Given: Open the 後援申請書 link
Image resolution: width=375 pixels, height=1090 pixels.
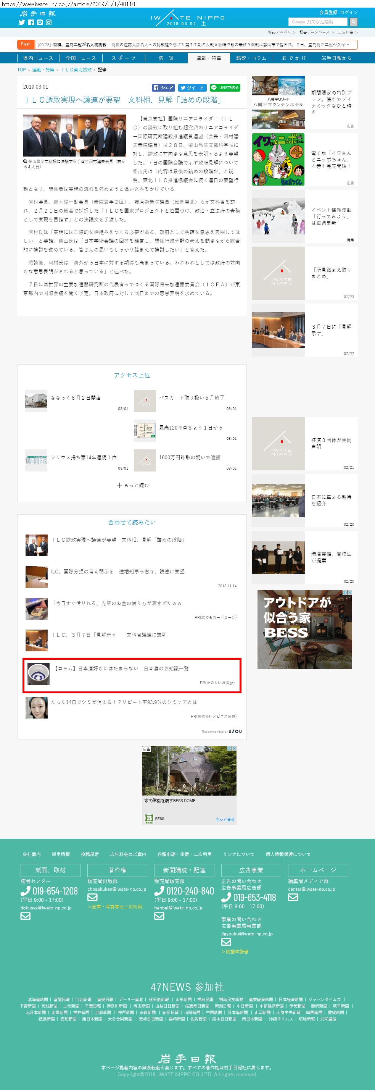Looking at the screenshot, I should click(x=235, y=951).
